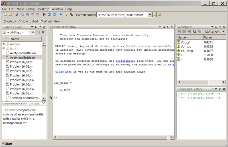This screenshot has width=228, height=147.
Task: Select Vol_total variable in Workspace
Action: (x=187, y=51)
